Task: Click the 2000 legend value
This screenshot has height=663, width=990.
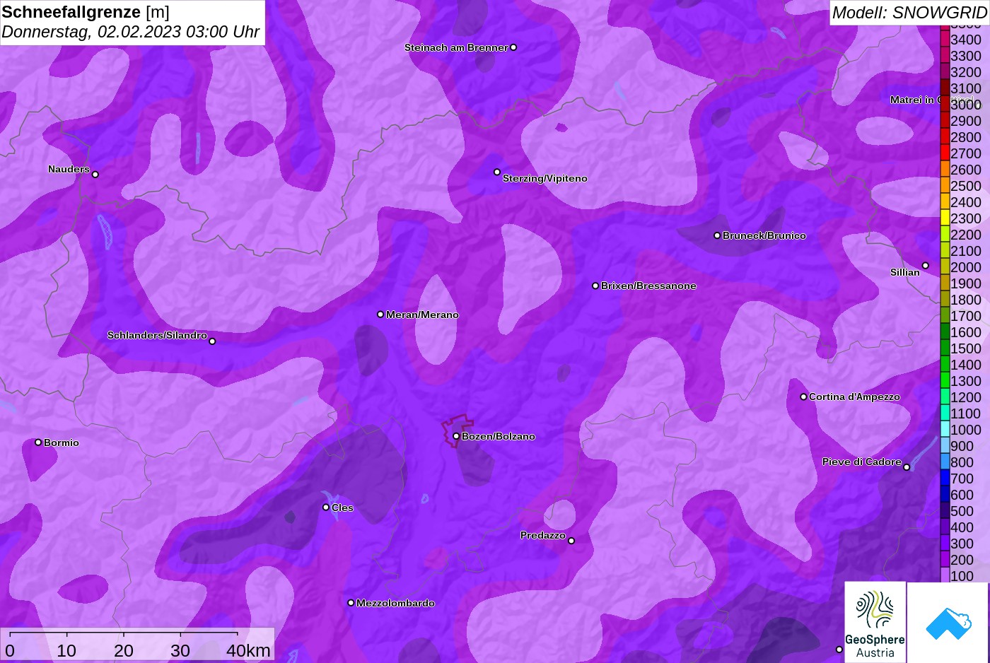Action: [966, 267]
